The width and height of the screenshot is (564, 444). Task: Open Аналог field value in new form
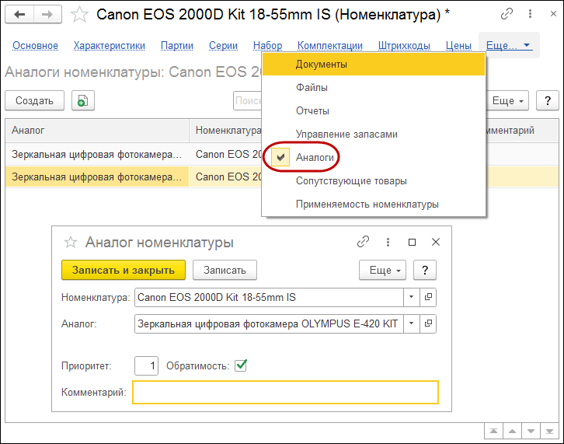click(x=428, y=323)
